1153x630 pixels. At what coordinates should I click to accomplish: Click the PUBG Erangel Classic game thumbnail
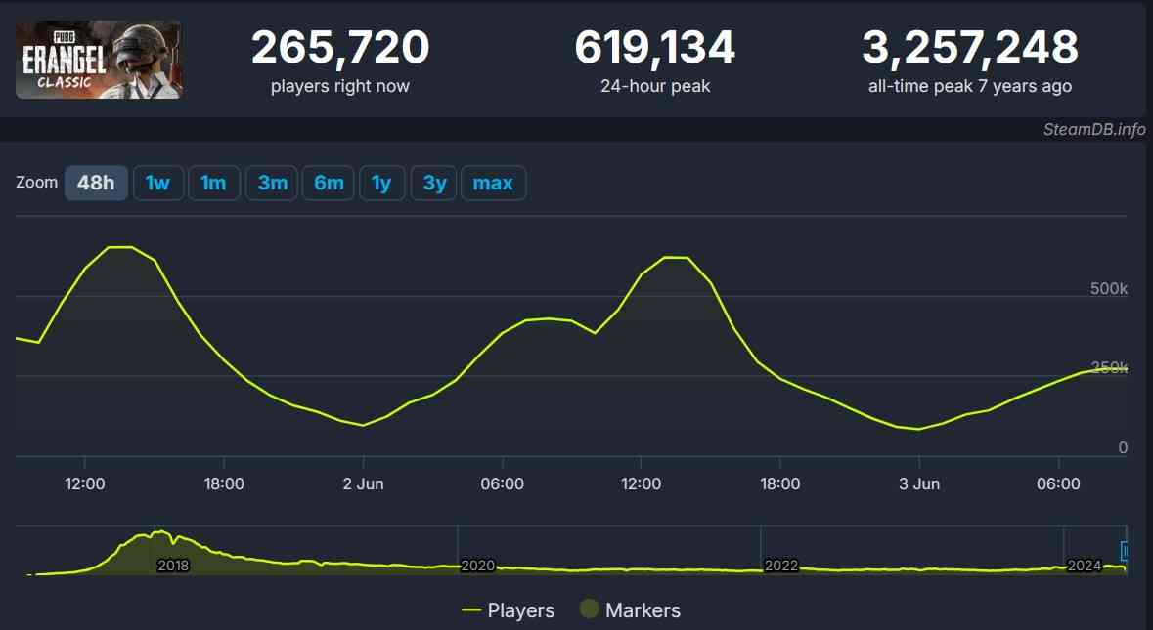[98, 60]
